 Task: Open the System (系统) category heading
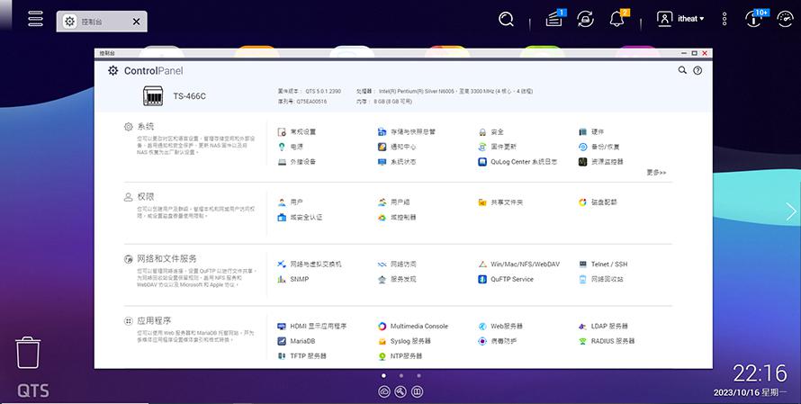pos(146,126)
